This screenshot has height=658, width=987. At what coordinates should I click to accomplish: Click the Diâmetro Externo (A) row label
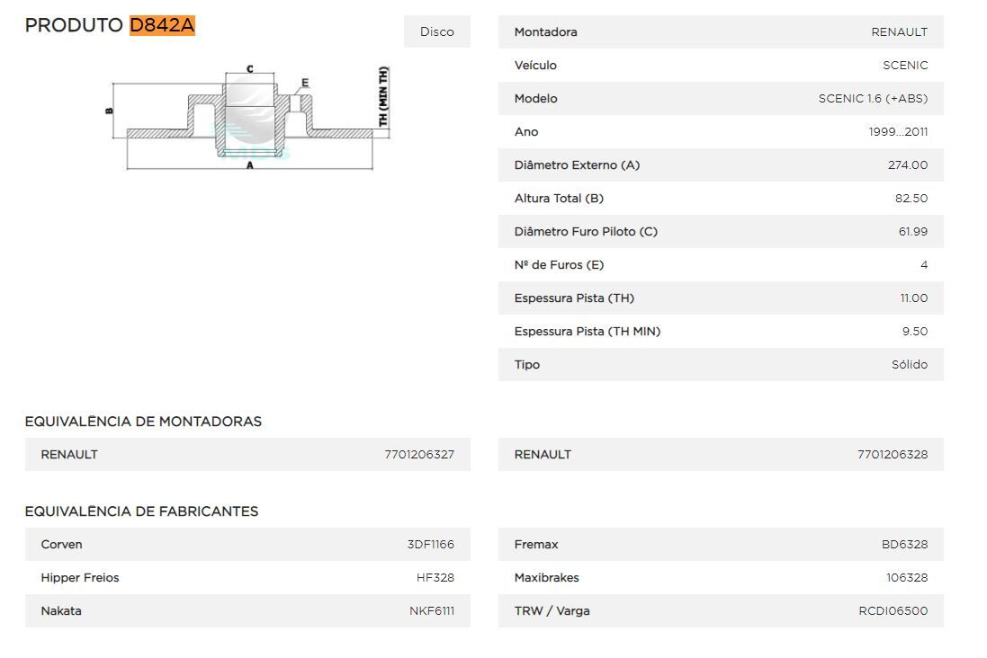click(x=577, y=165)
